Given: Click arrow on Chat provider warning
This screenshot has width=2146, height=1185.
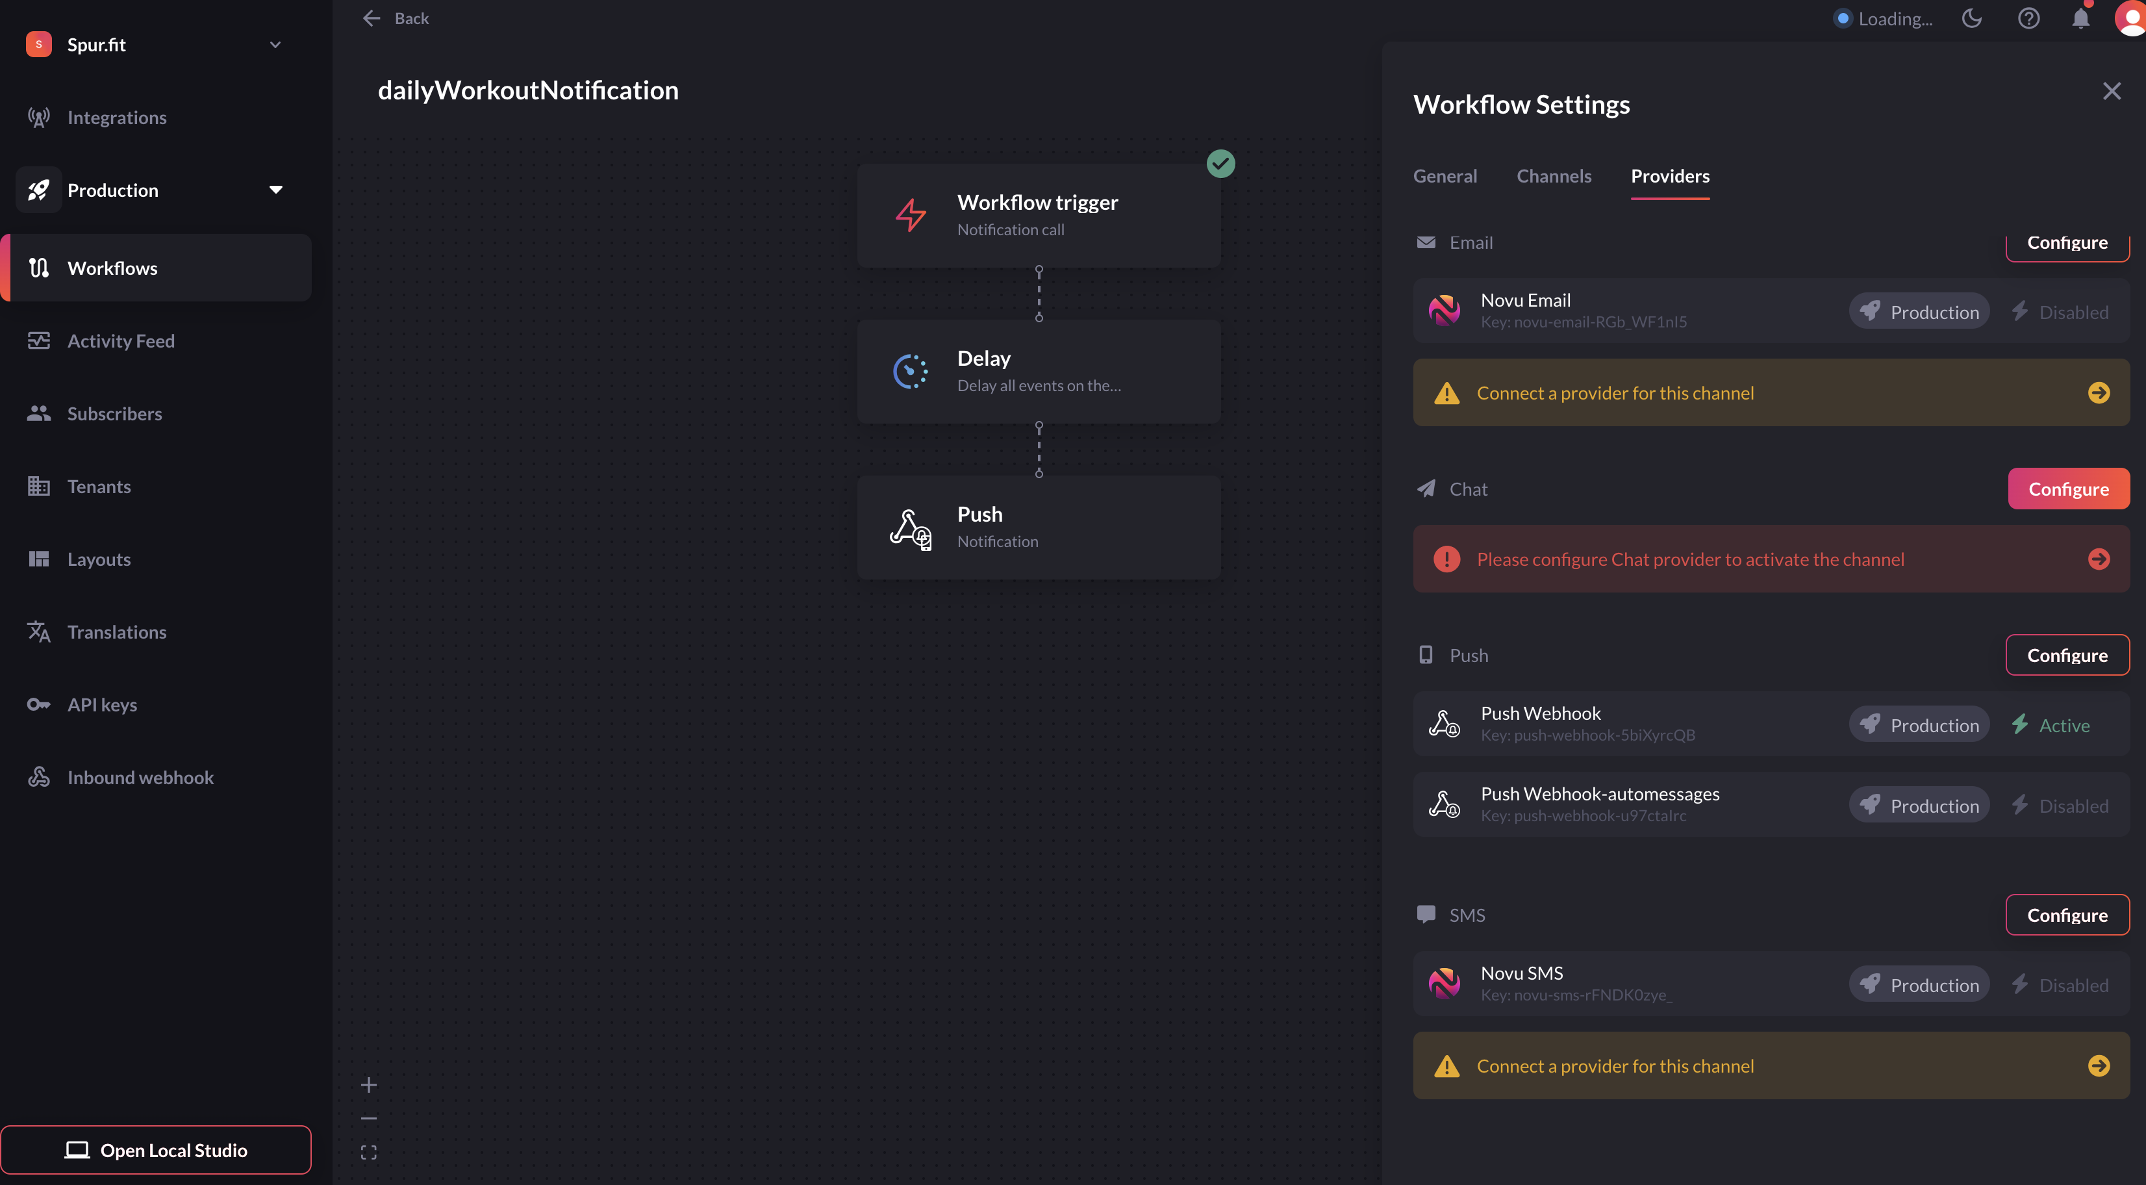Looking at the screenshot, I should pyautogui.click(x=2099, y=559).
